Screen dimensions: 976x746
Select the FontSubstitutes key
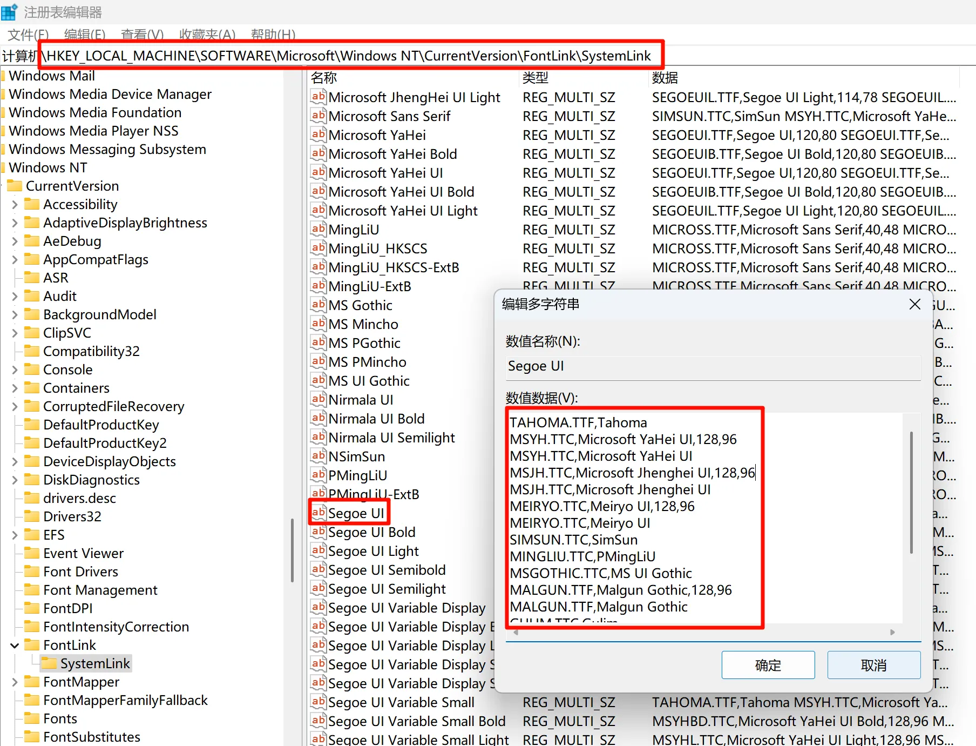coord(92,737)
